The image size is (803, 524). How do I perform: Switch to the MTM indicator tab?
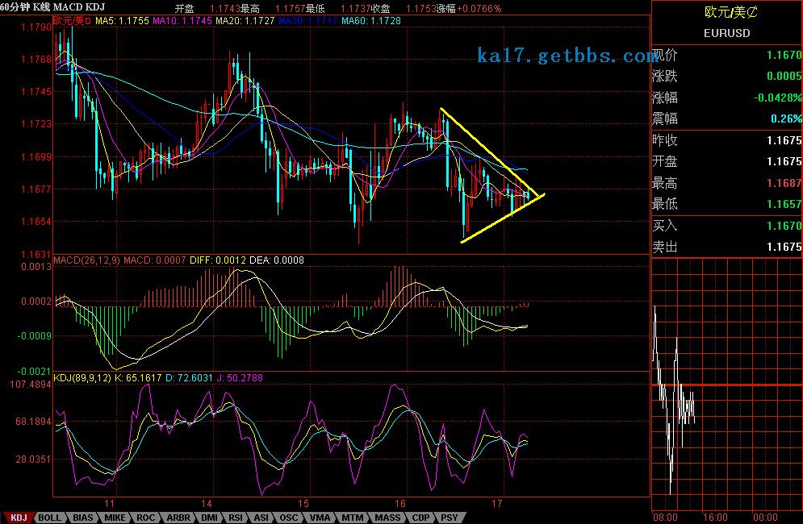tap(352, 518)
